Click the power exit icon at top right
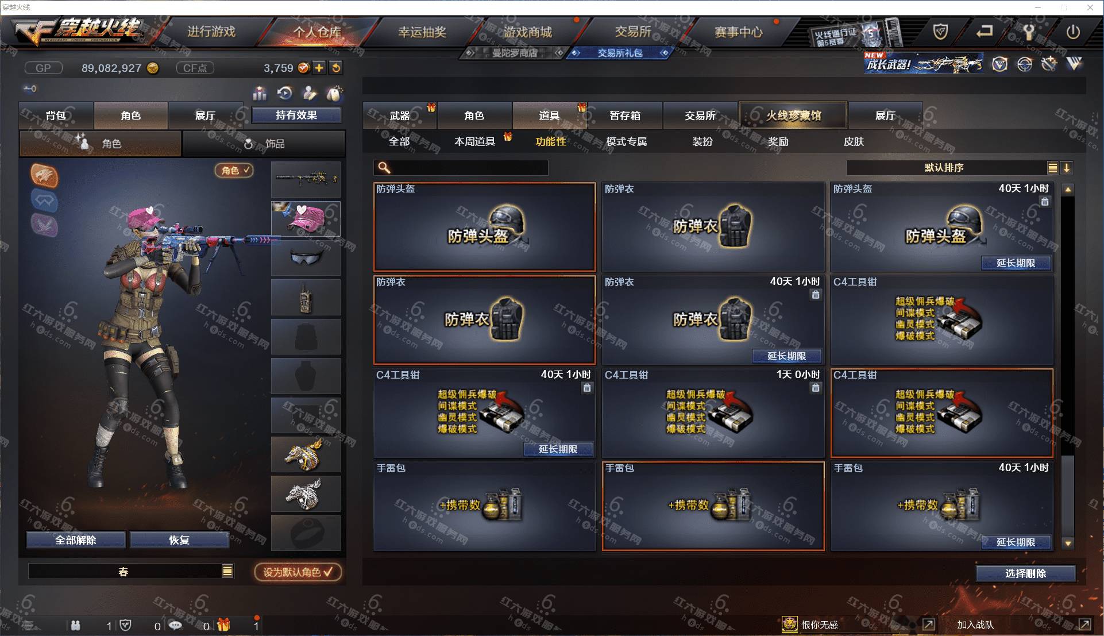 pyautogui.click(x=1073, y=32)
